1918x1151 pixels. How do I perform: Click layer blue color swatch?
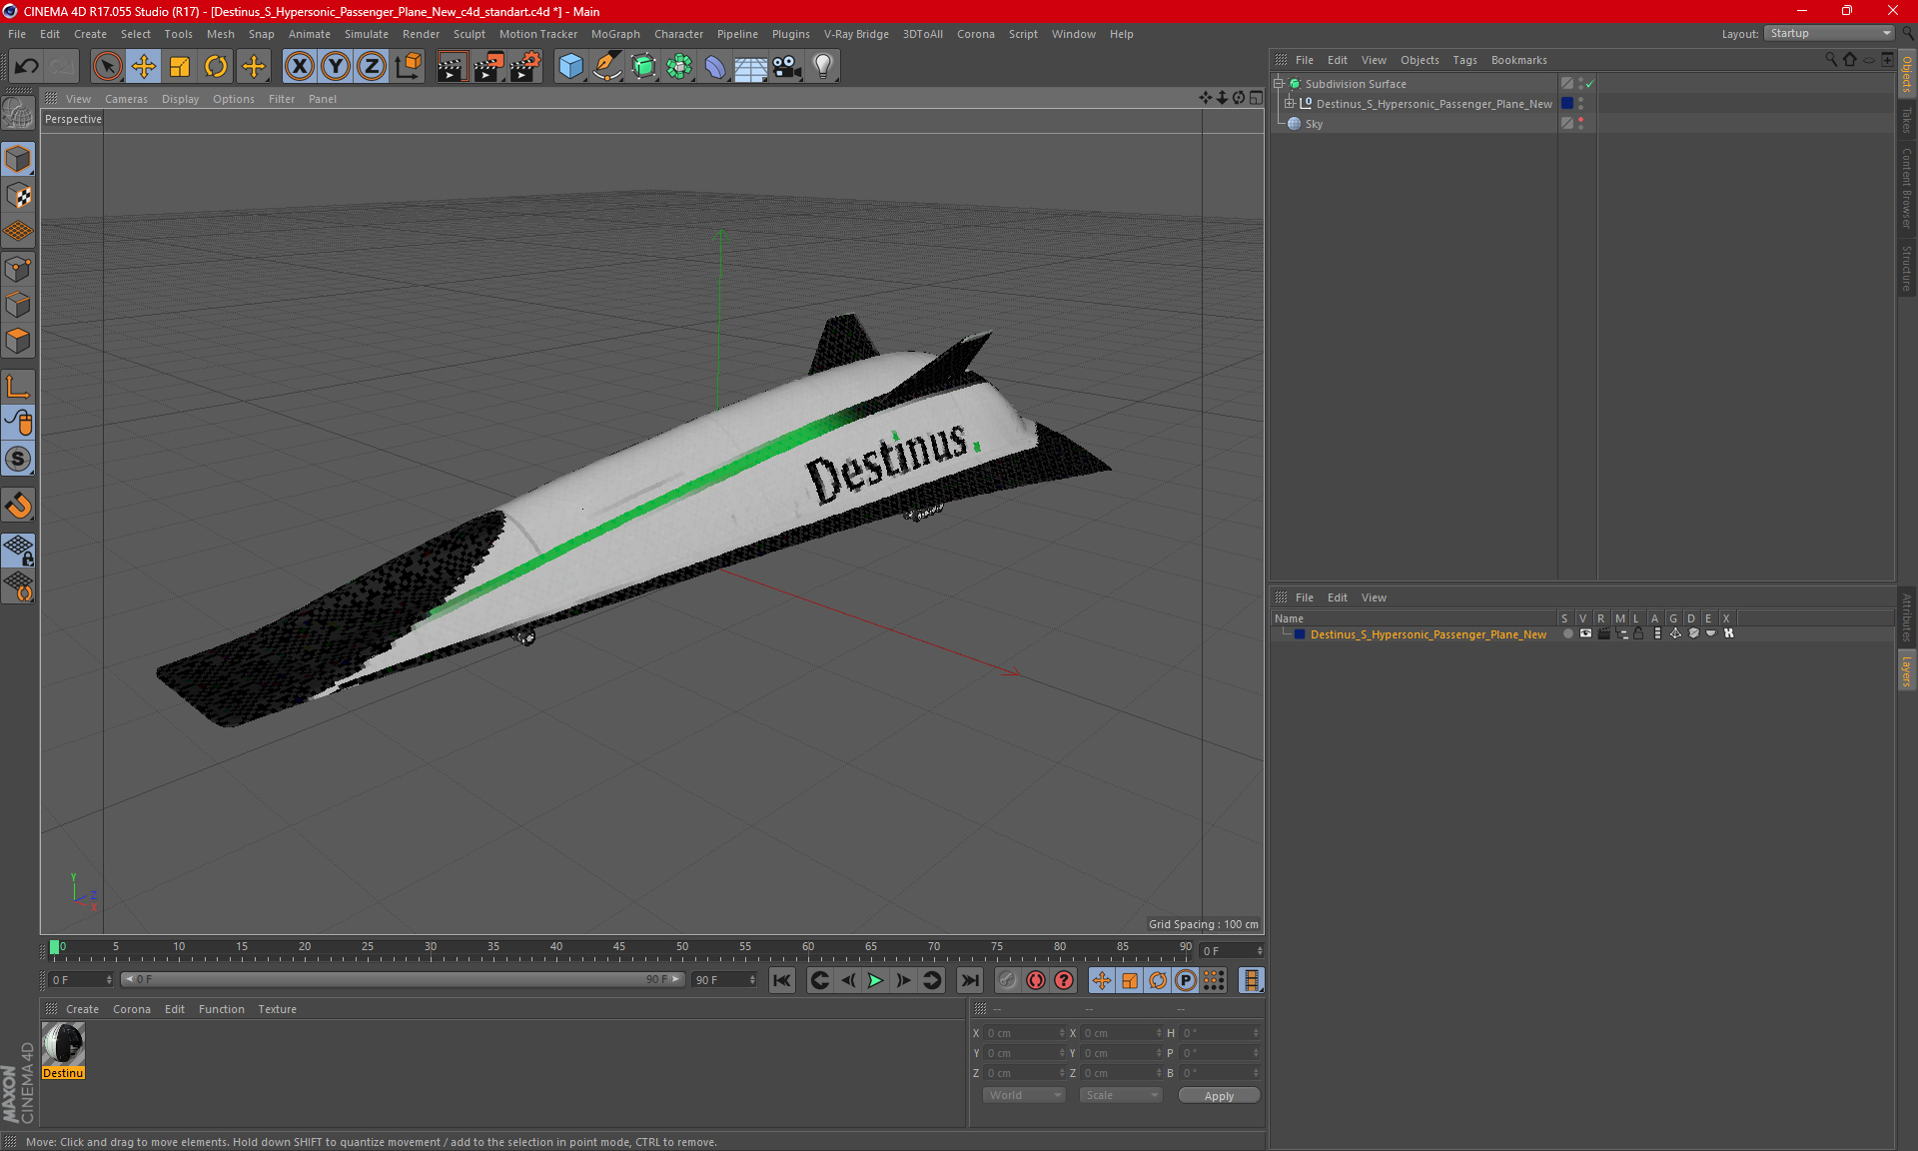1300,634
